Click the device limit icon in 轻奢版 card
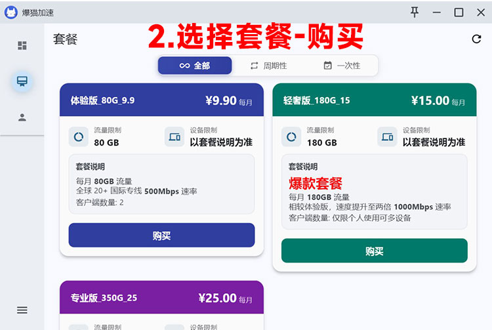 point(387,137)
